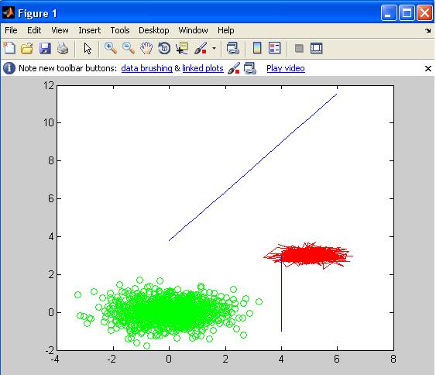Click the Link Plot toolbar icon

233,48
